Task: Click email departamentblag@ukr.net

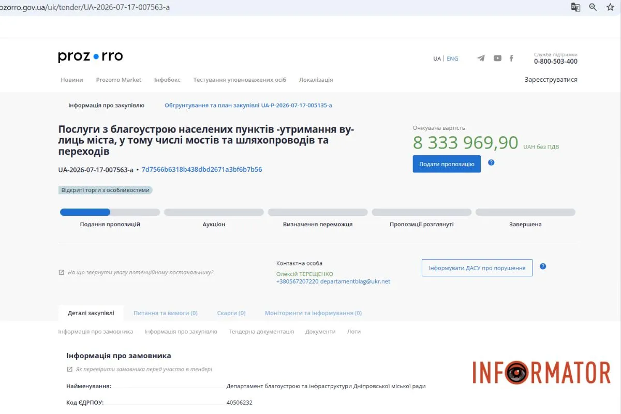Action: click(x=355, y=282)
